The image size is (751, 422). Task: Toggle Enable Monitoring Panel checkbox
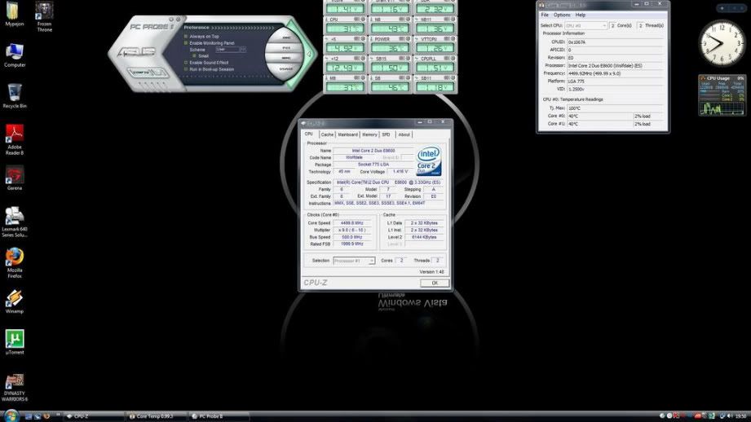tap(186, 43)
